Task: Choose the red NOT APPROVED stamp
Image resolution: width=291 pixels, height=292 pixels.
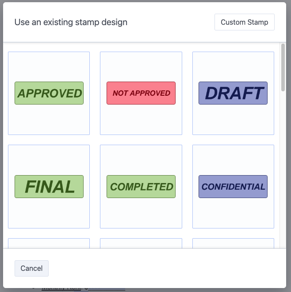Action: [x=141, y=93]
